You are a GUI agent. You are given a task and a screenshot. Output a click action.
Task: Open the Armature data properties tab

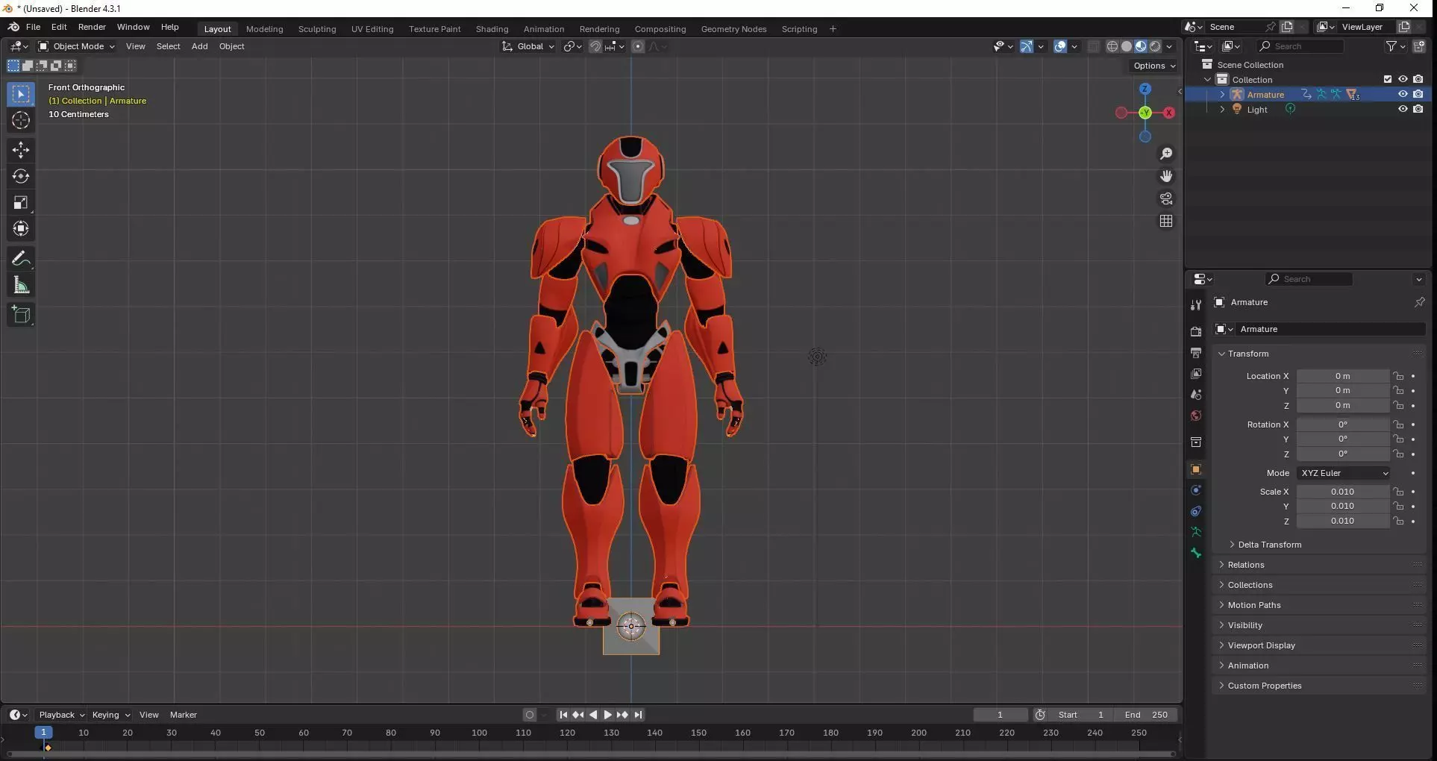[1196, 532]
